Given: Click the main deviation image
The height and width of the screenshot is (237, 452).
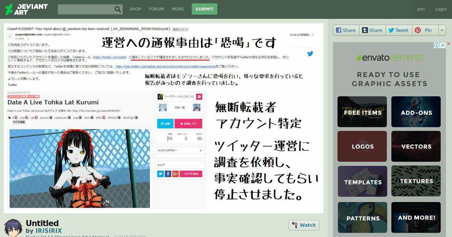Looking at the screenshot, I should click(163, 118).
